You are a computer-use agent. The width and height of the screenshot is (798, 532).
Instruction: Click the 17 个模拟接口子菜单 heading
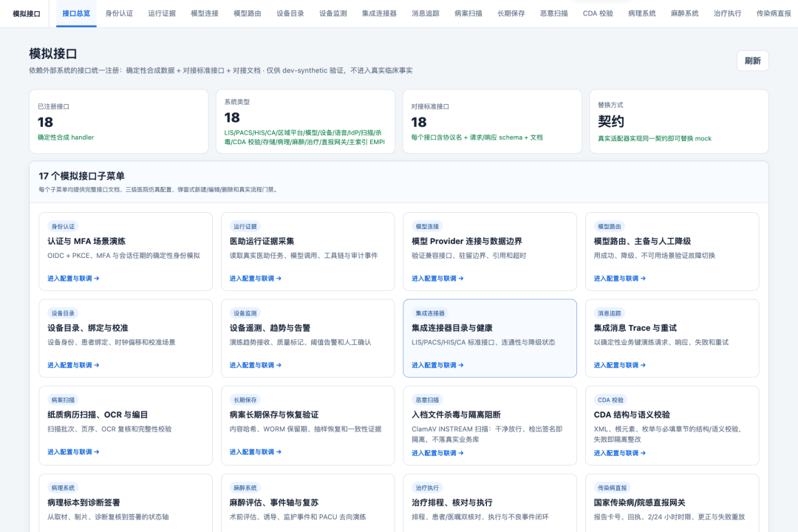82,176
